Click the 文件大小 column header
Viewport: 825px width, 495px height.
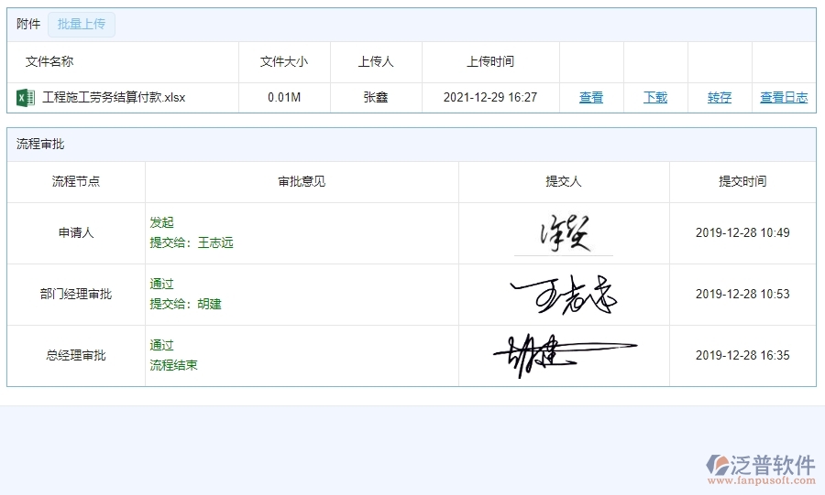(x=284, y=62)
